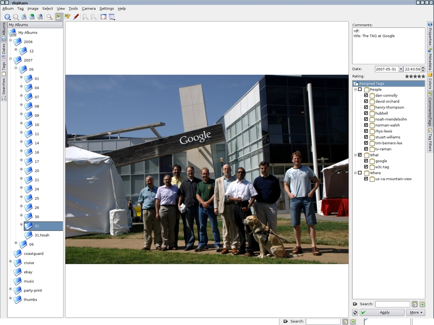Click the album icon with green arrow

[32, 17]
